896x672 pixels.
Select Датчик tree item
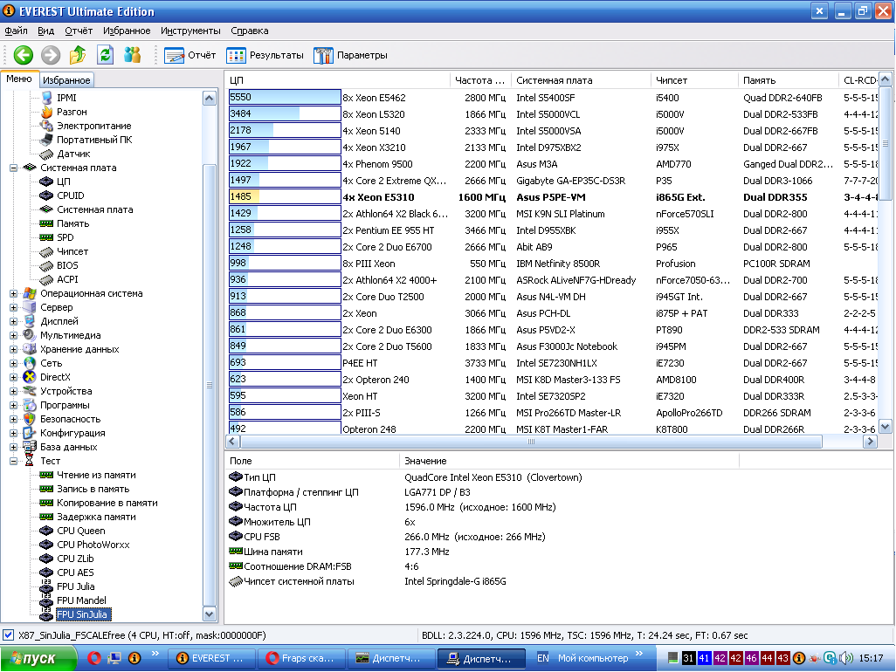pos(73,154)
